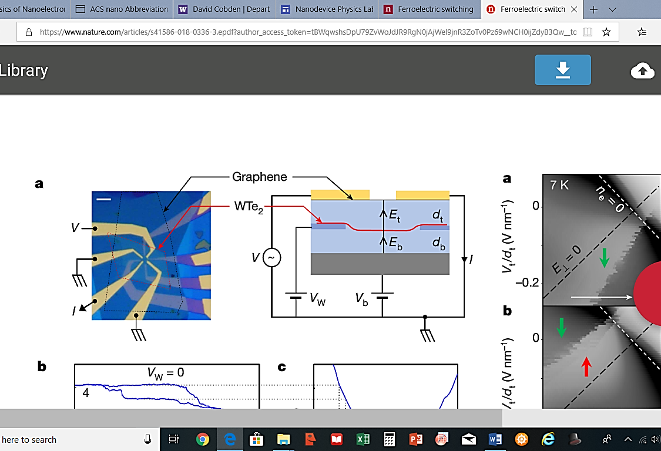Show hidden system tray icons

(628, 439)
